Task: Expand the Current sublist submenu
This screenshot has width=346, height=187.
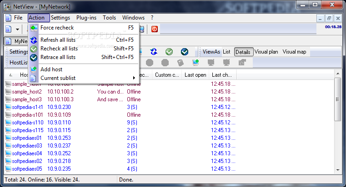Action: pos(83,78)
